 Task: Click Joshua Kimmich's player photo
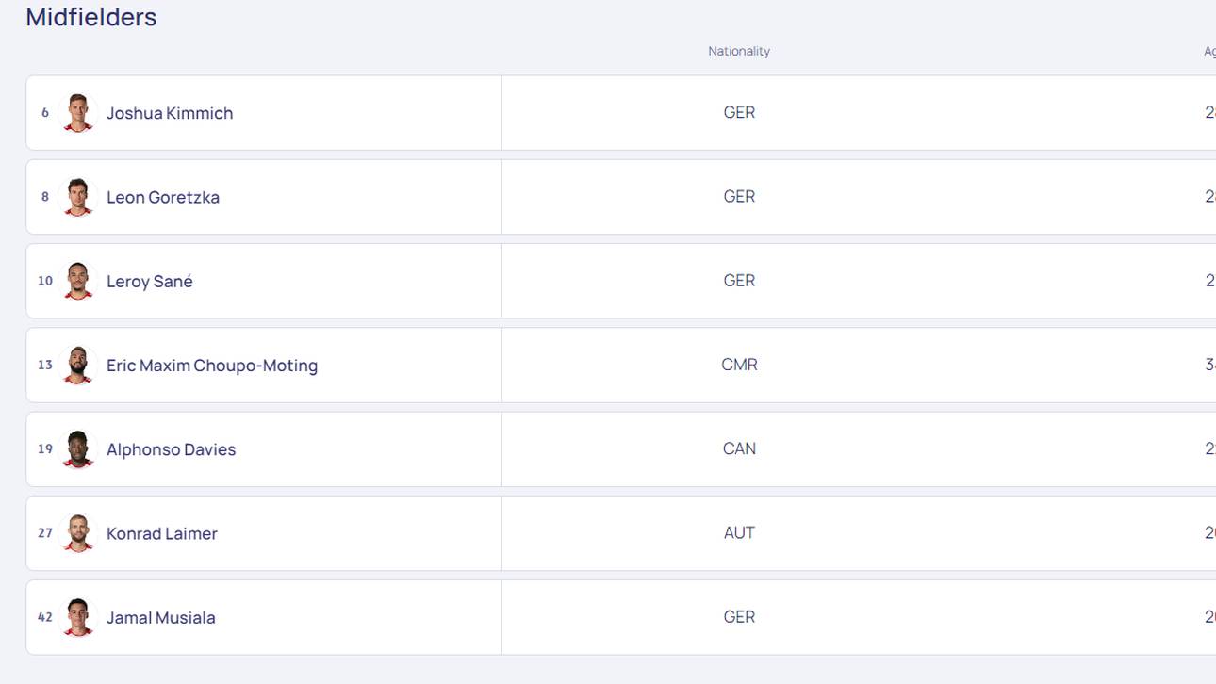(x=77, y=113)
